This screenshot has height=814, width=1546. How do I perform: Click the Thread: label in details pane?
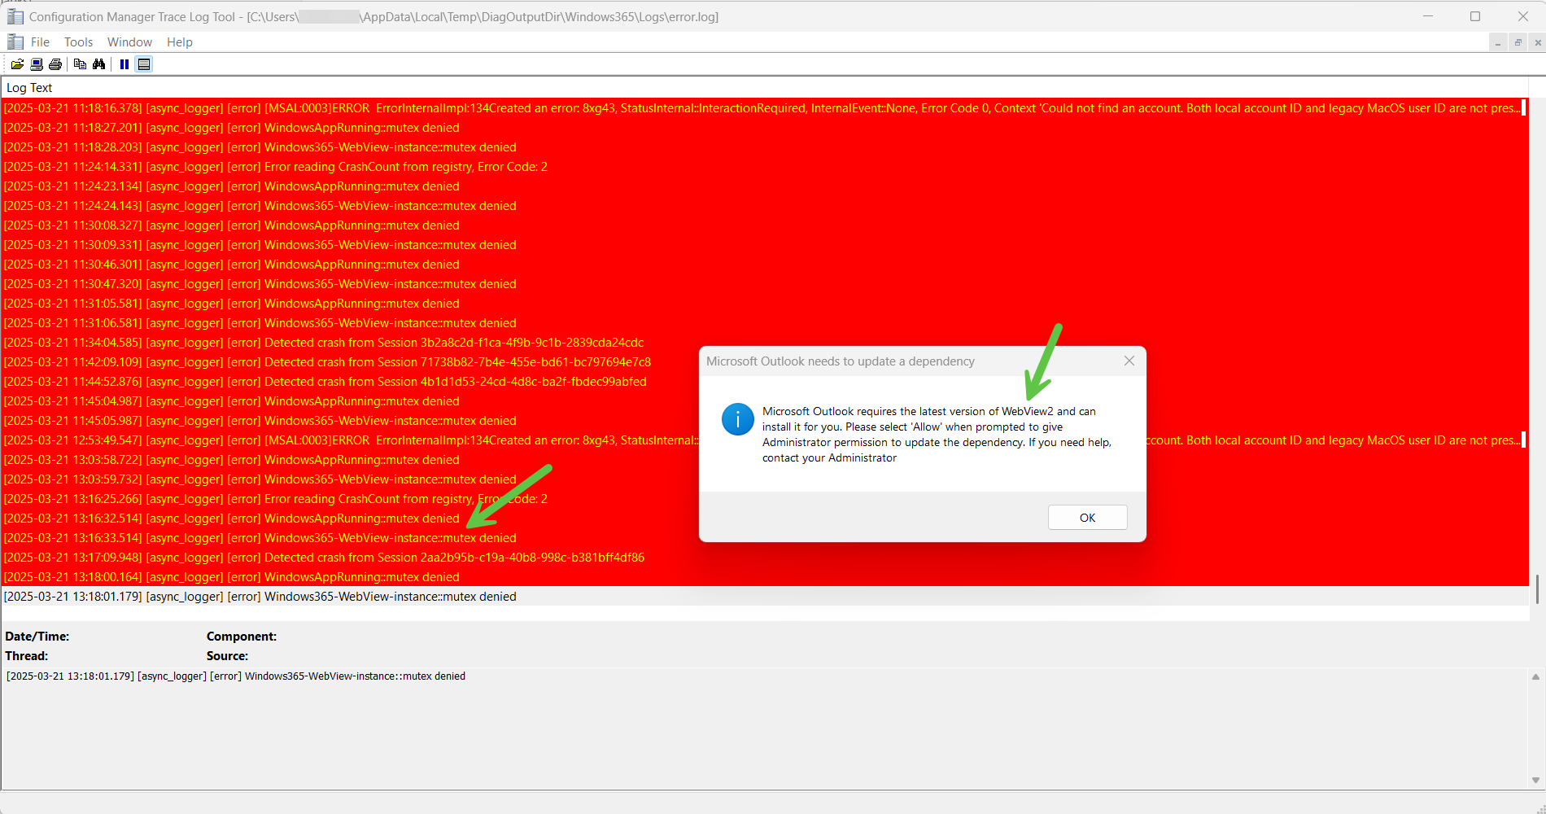coord(27,656)
